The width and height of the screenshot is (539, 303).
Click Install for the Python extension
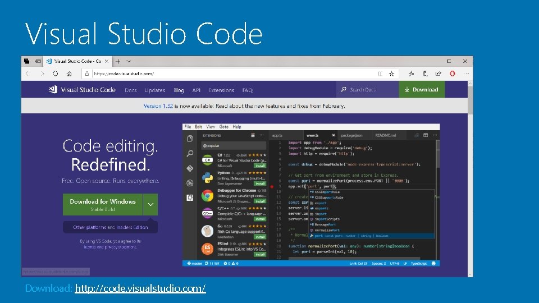pos(260,183)
